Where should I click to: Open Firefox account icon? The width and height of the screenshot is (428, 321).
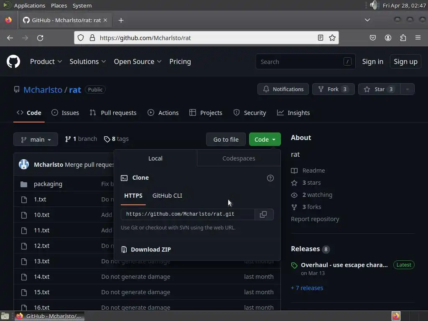click(388, 38)
